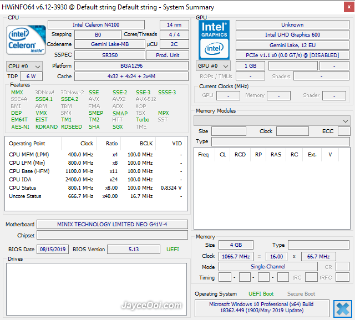Select the CPU IDA row

[96, 180]
